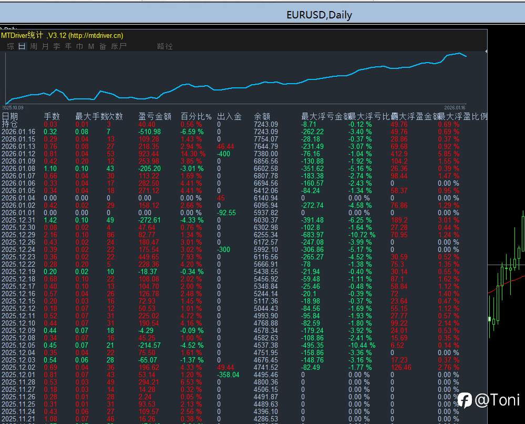Click the 日期 date column header
The height and width of the screenshot is (424, 525).
click(9, 116)
